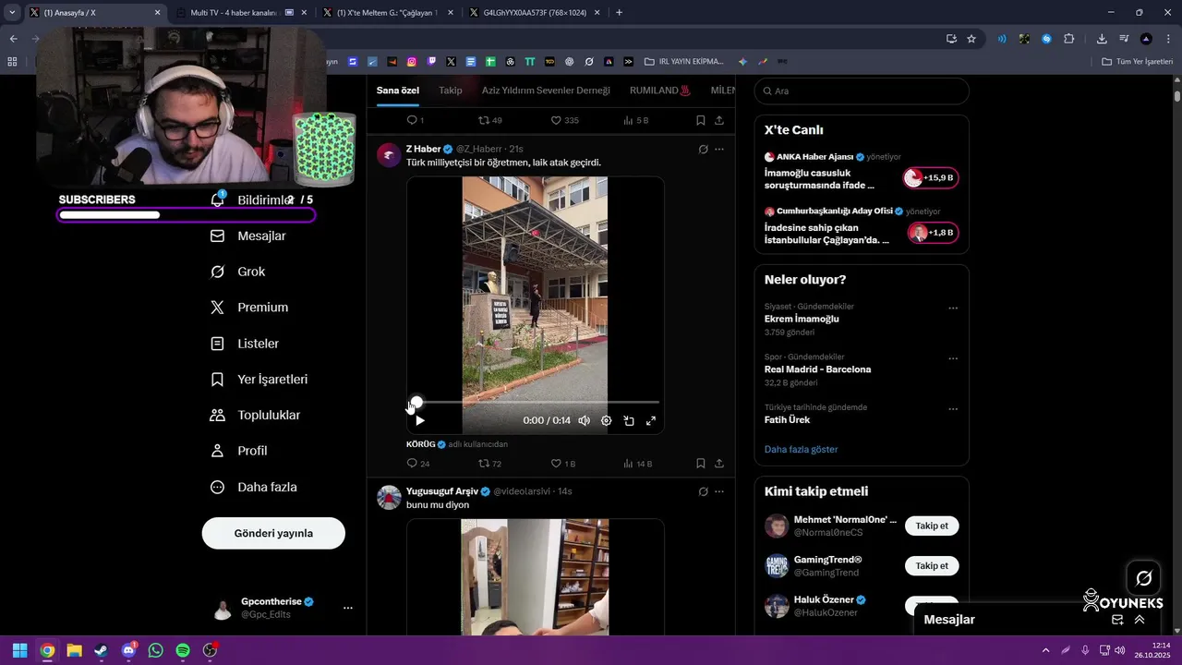This screenshot has height=665, width=1182.
Task: Repost the top post with 49 reposts
Action: click(x=489, y=120)
